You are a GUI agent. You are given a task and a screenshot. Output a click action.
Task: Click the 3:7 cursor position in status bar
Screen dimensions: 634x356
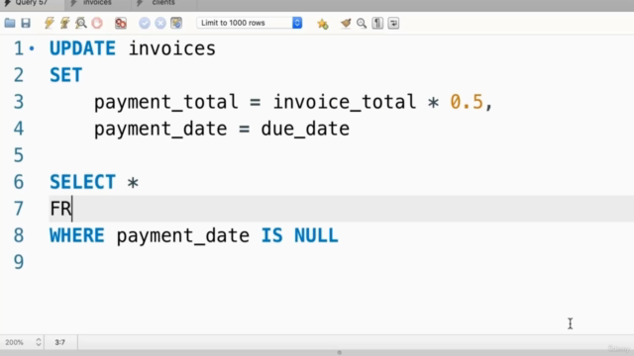59,342
